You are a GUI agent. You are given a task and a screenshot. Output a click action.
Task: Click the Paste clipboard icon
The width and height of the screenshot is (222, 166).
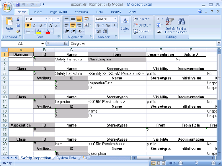tap(9, 21)
